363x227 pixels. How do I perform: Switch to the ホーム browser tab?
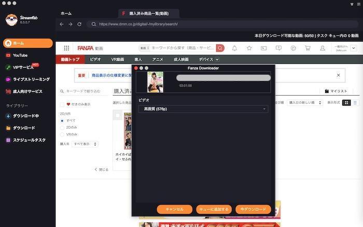click(66, 14)
